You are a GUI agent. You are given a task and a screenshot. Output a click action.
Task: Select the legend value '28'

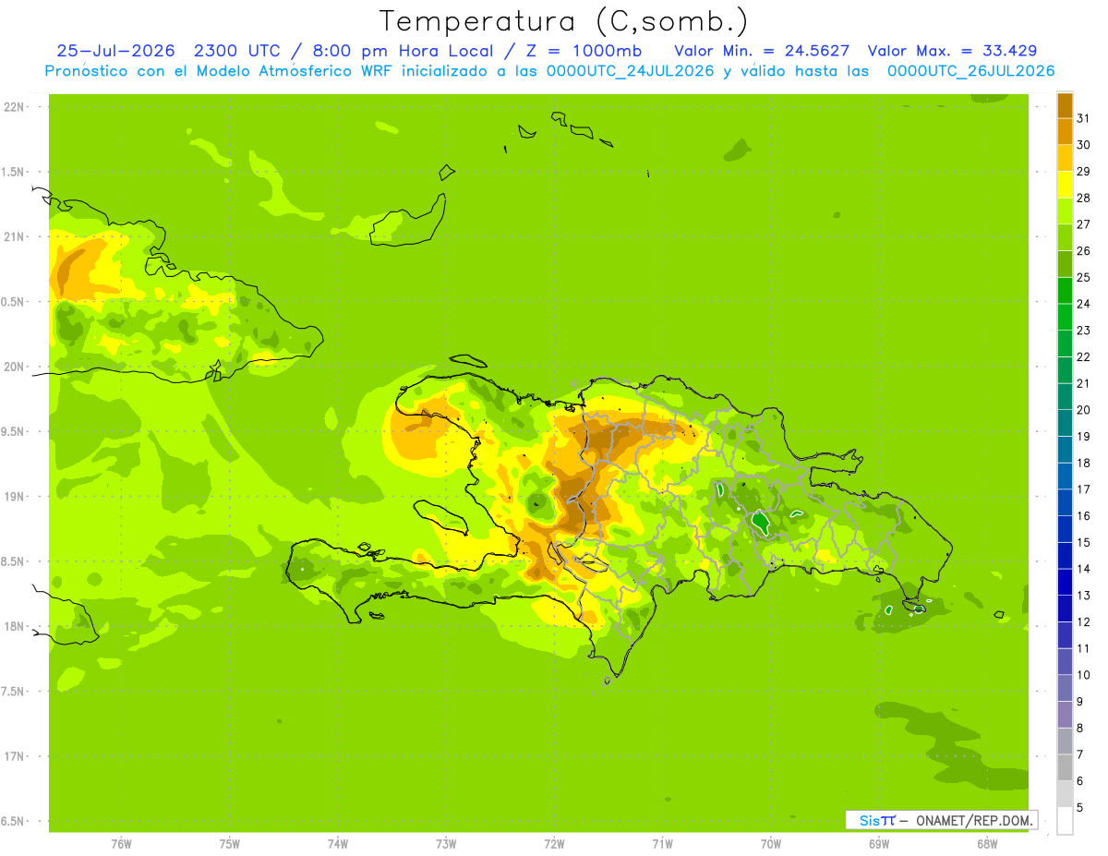coord(1084,198)
